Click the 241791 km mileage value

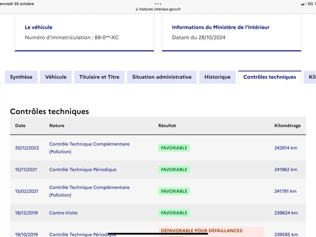coord(285,191)
